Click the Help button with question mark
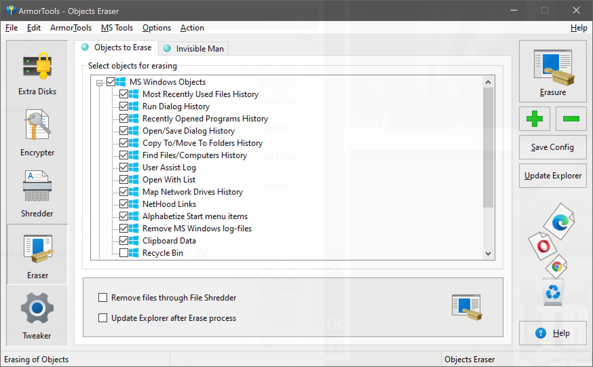This screenshot has width=593, height=367. pyautogui.click(x=553, y=333)
